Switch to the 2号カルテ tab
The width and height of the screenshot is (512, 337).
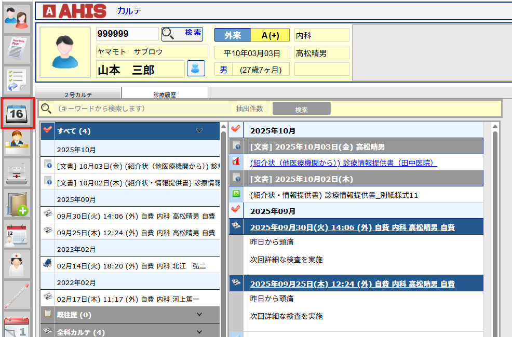78,95
